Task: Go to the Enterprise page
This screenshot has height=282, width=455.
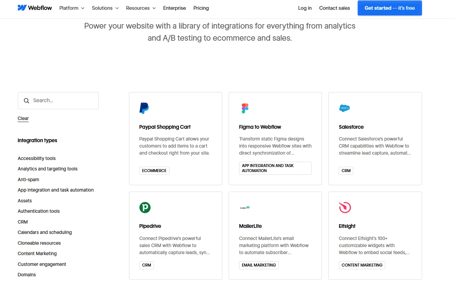Action: tap(174, 8)
